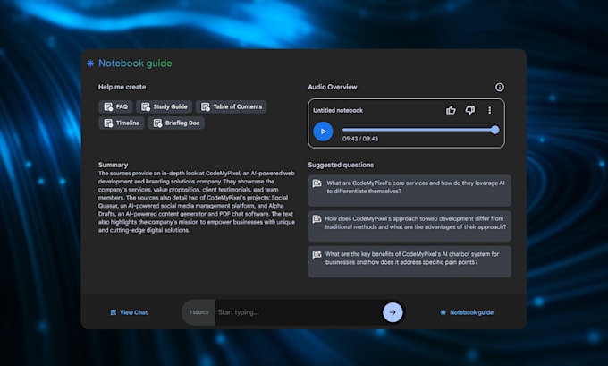This screenshot has height=366, width=608.
Task: Click the 1 source chip
Action: click(198, 312)
